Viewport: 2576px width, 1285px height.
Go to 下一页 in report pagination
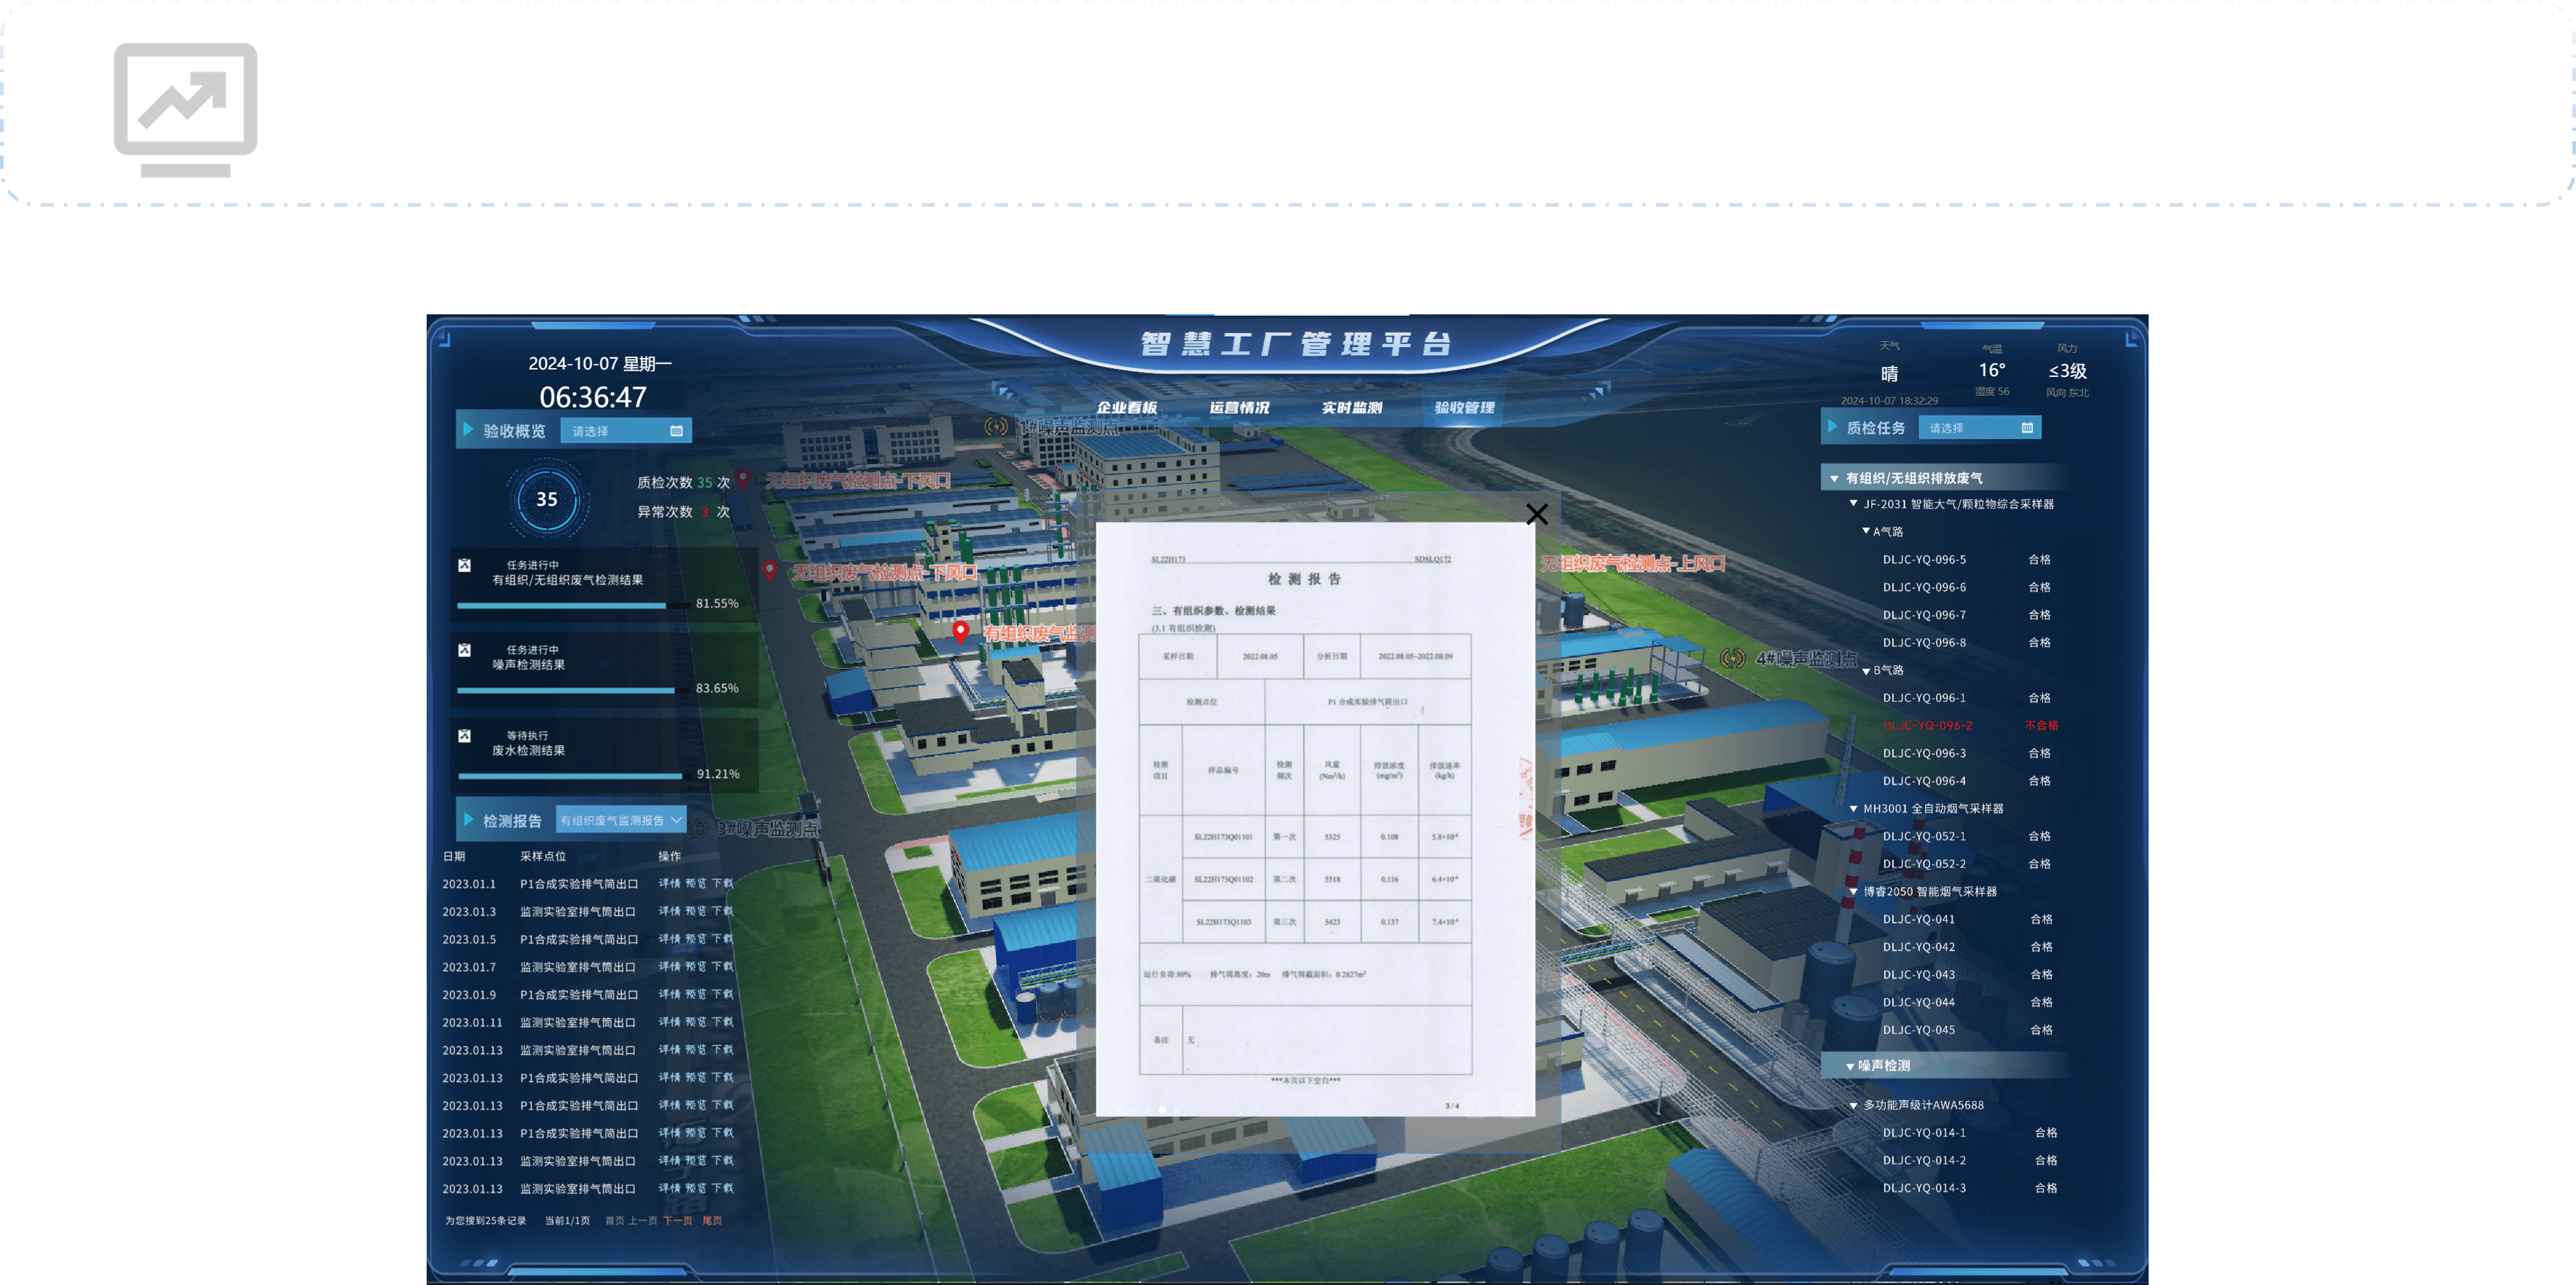(x=678, y=1220)
